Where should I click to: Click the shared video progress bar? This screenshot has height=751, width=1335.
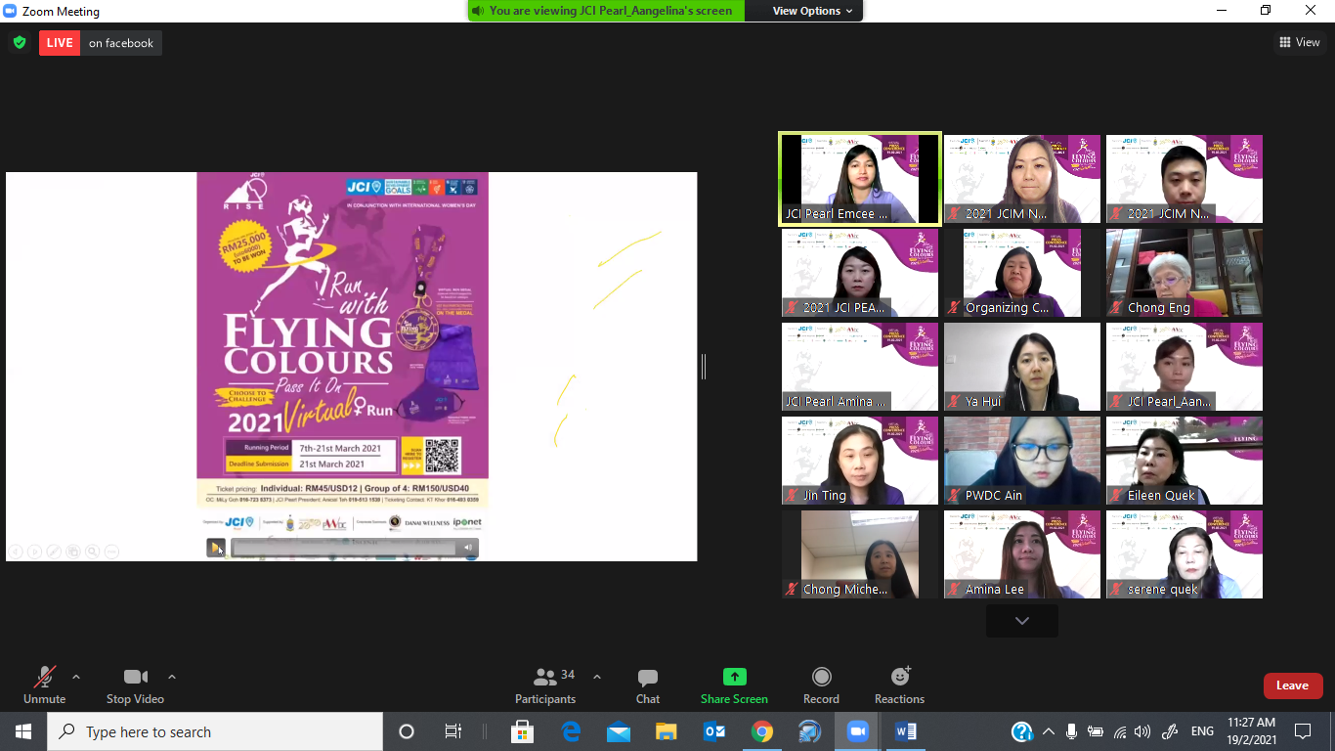pos(342,549)
